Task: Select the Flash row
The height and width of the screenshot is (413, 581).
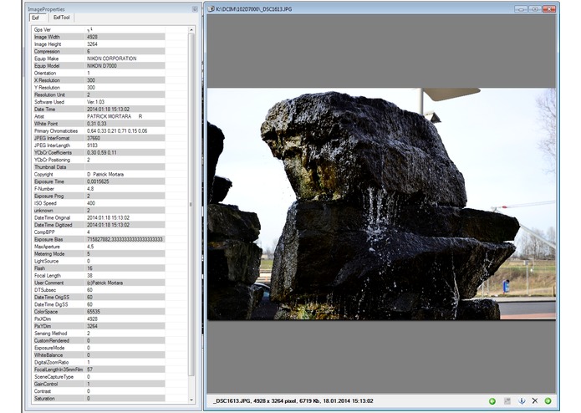Action: click(x=99, y=268)
